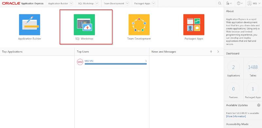Add a news message with plus icon

[211, 52]
